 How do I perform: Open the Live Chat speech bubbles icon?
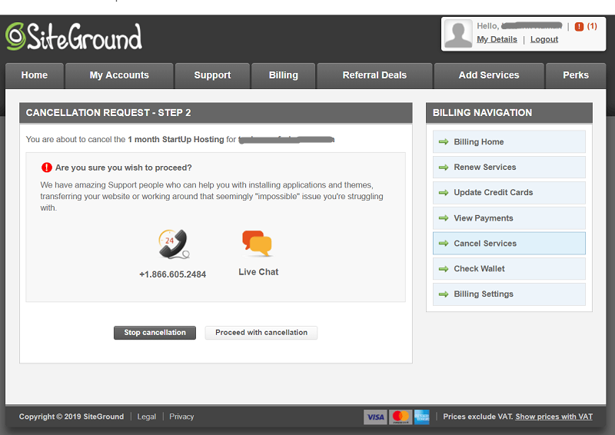(x=258, y=244)
